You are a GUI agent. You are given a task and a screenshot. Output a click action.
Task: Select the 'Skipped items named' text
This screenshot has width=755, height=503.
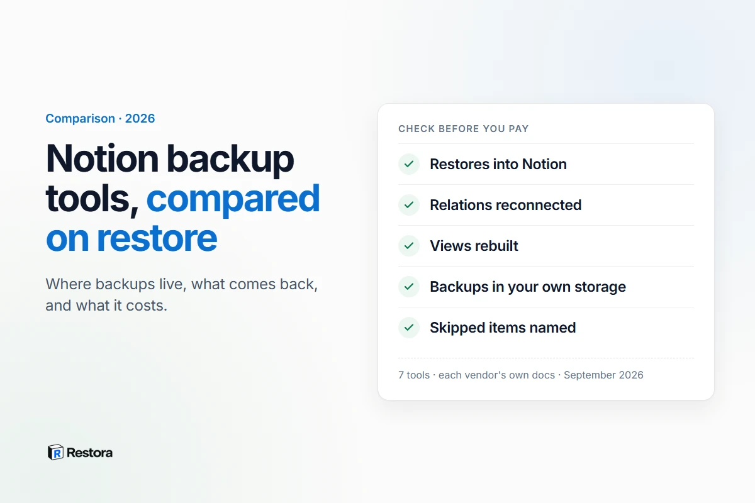pos(503,328)
